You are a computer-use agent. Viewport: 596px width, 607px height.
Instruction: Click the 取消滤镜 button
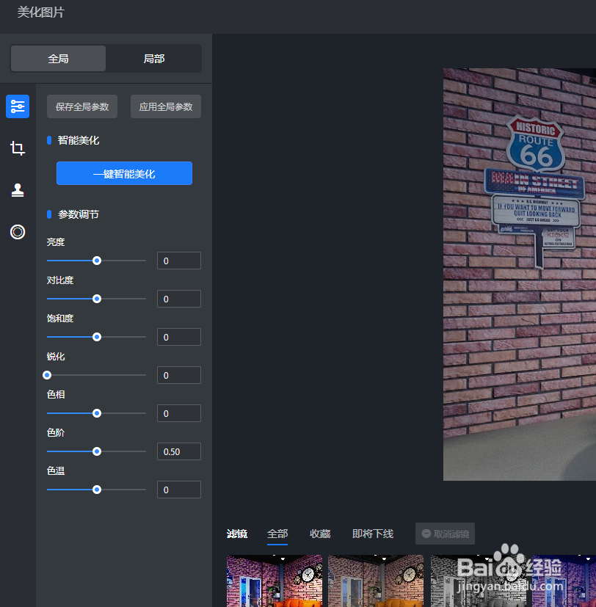(445, 534)
